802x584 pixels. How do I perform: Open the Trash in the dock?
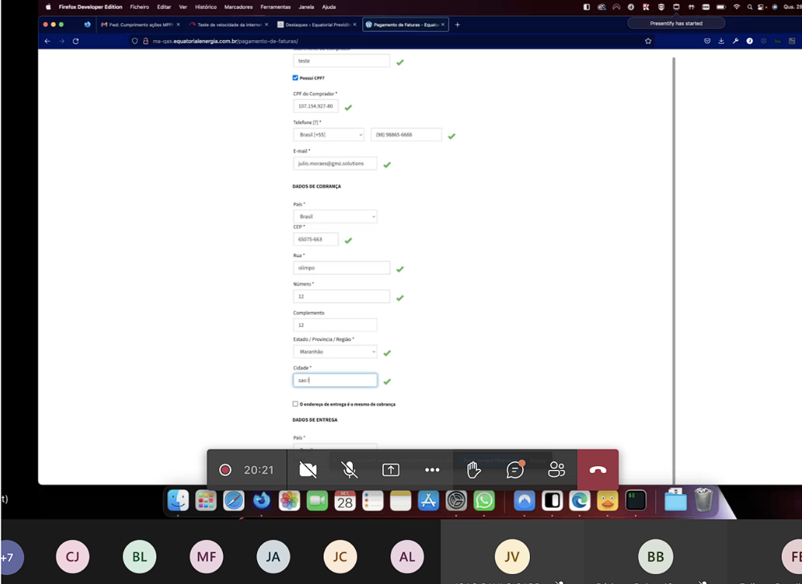coord(704,499)
